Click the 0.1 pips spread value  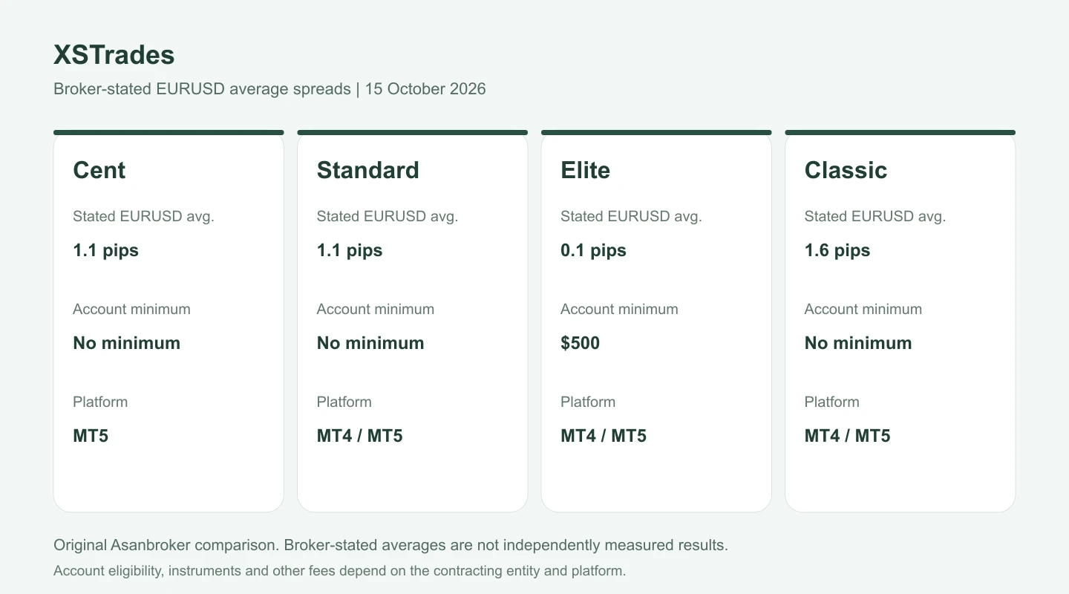[593, 250]
